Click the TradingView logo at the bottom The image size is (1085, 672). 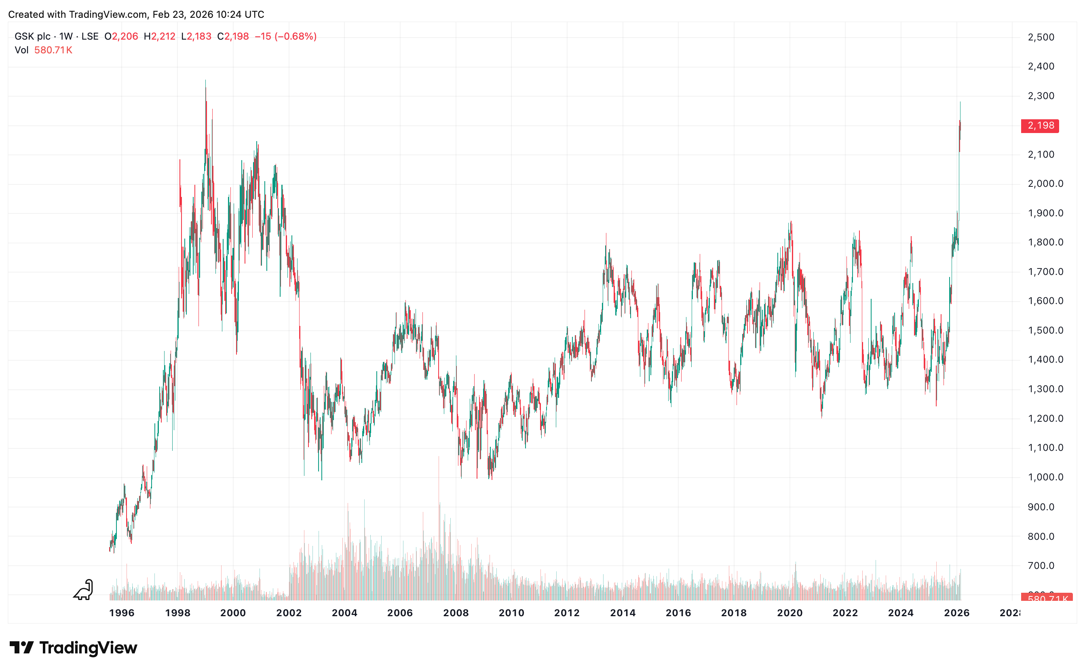[x=73, y=648]
